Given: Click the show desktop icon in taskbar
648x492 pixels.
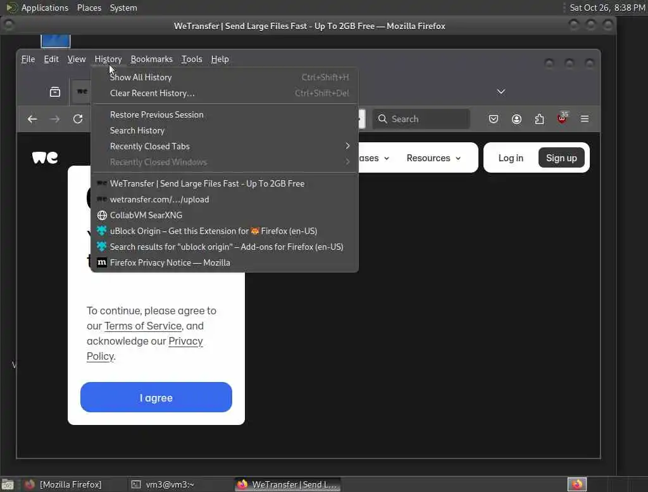Looking at the screenshot, I should coord(8,484).
